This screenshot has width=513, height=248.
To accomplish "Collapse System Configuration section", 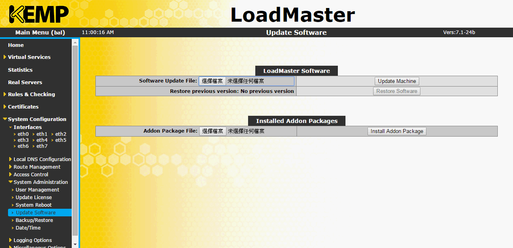I will point(37,119).
